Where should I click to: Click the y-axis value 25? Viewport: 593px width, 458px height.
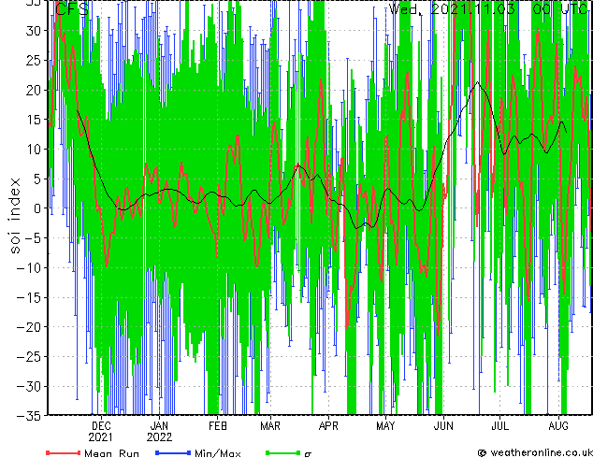34,60
